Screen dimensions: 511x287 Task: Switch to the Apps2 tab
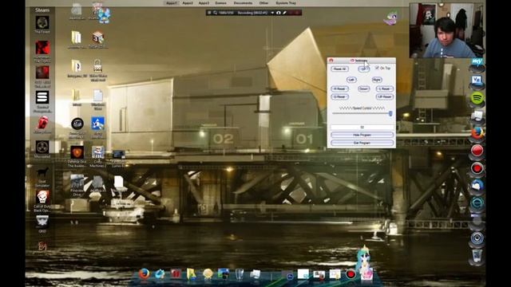[188, 3]
